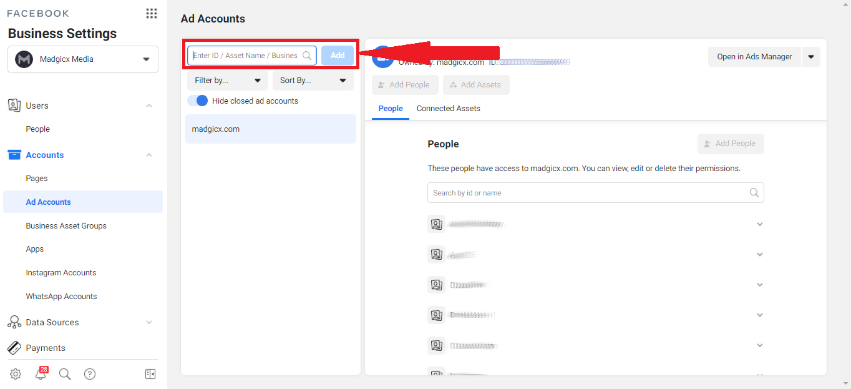The width and height of the screenshot is (851, 389).
Task: Click the fourth person avatar icon
Action: [436, 315]
